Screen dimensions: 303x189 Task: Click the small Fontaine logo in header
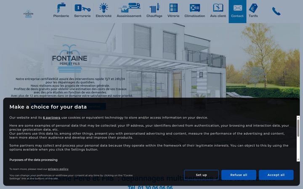[29, 14]
